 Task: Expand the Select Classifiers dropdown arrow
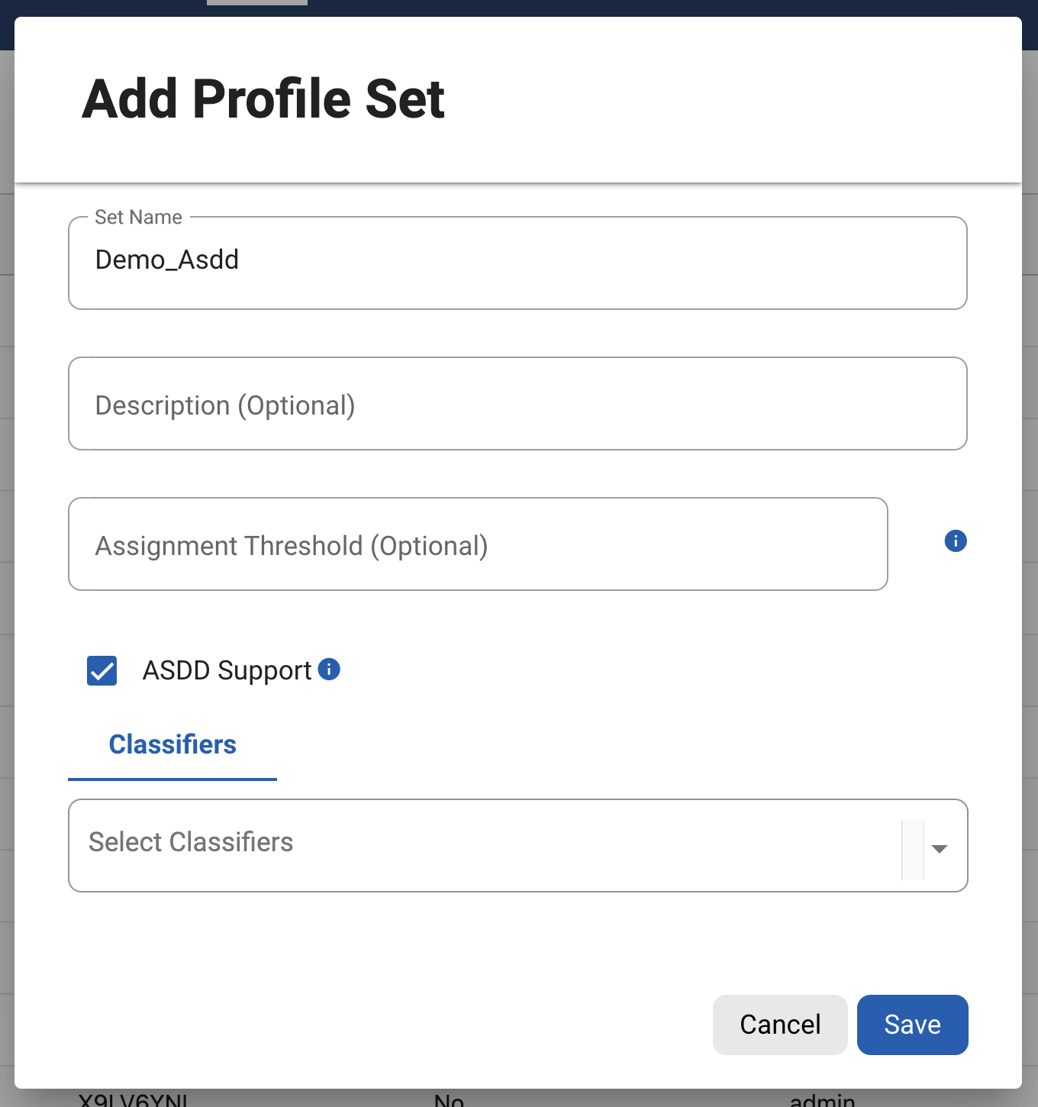[940, 848]
